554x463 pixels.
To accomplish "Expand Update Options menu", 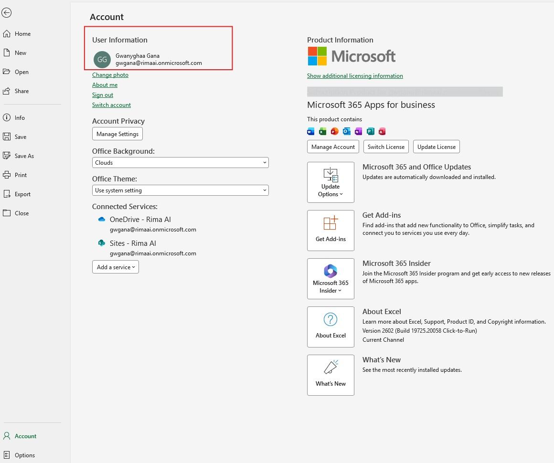I will point(330,182).
